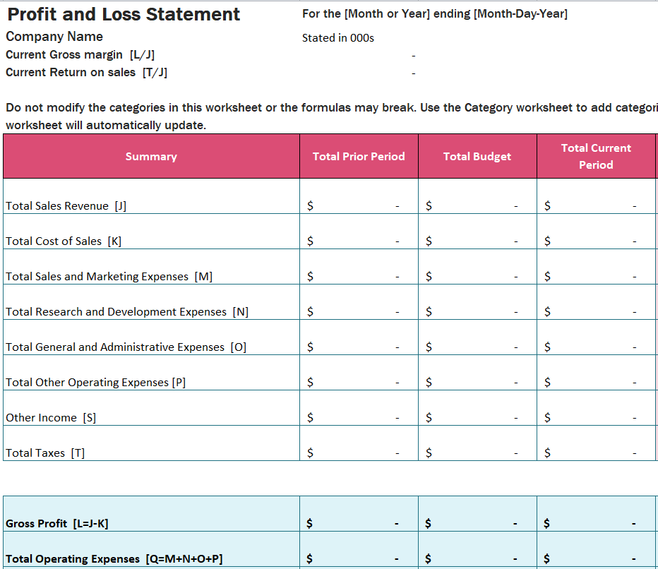Click Total Research and Development Expenses label
The width and height of the screenshot is (658, 569).
pyautogui.click(x=127, y=311)
